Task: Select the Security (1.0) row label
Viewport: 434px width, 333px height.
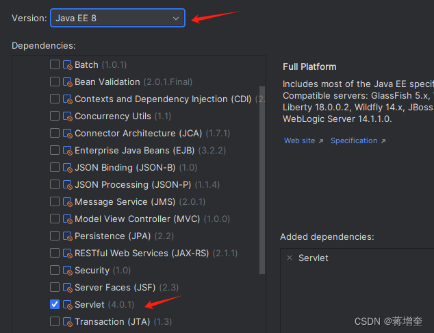Action: [x=103, y=270]
